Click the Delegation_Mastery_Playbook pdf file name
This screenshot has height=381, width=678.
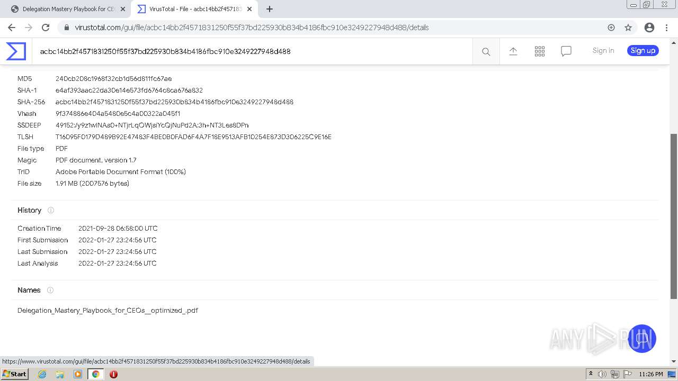(x=108, y=311)
